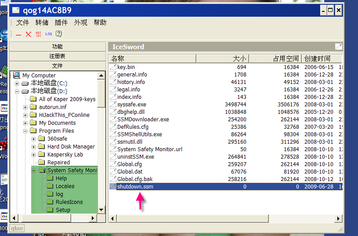The image size is (358, 236).
Task: Expand the Hard Disk Manager node
Action: [33, 147]
